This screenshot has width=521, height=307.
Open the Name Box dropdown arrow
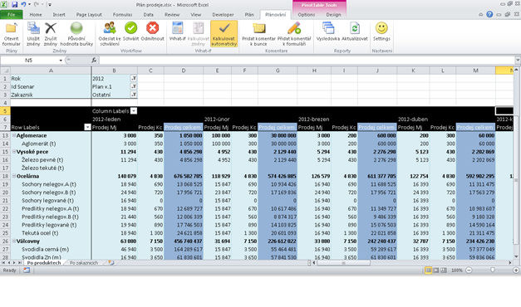tap(61, 60)
